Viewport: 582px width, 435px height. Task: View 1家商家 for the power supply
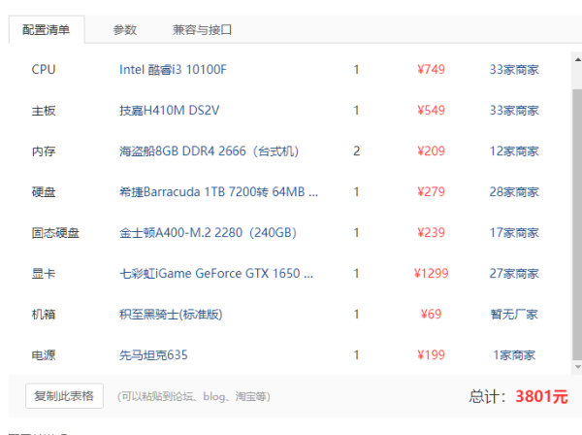point(514,355)
